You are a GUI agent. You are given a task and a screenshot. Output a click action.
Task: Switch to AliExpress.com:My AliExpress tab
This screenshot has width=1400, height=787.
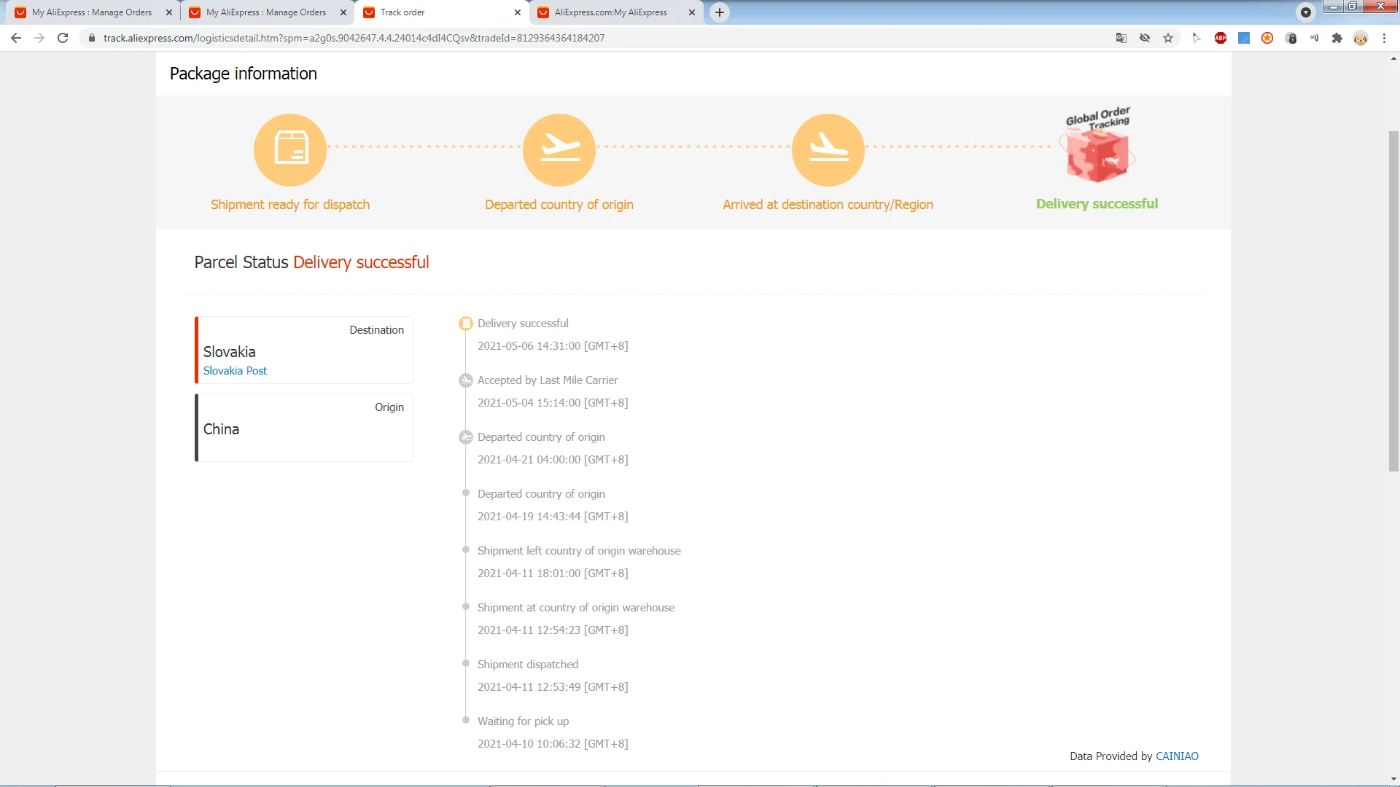click(611, 12)
